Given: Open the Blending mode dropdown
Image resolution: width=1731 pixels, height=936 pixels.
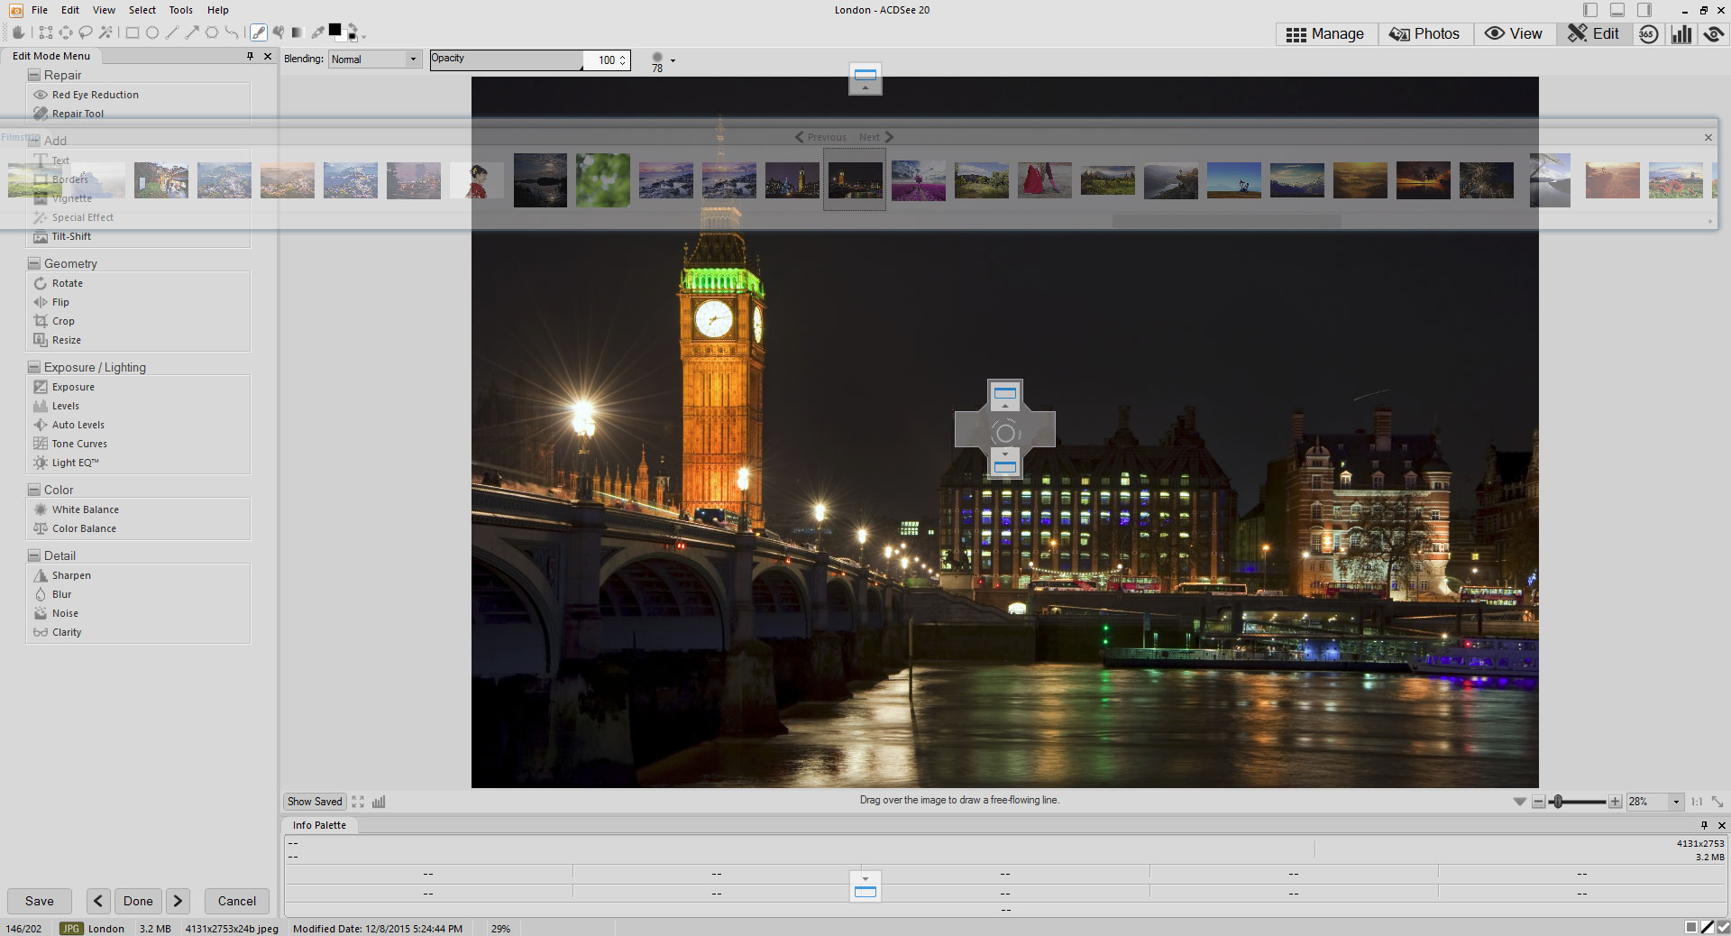Looking at the screenshot, I should click(x=413, y=60).
